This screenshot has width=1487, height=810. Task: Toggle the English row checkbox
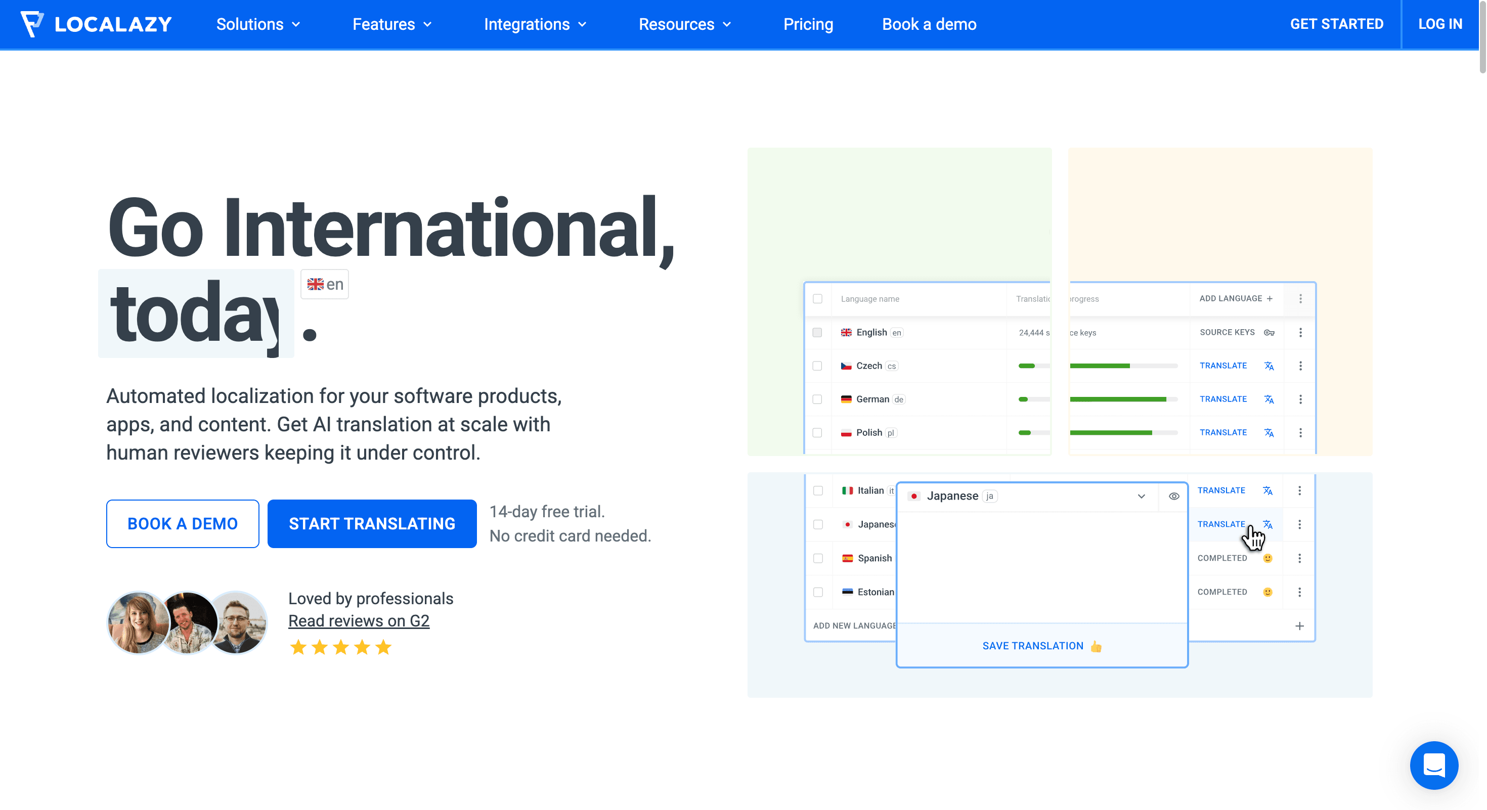817,332
